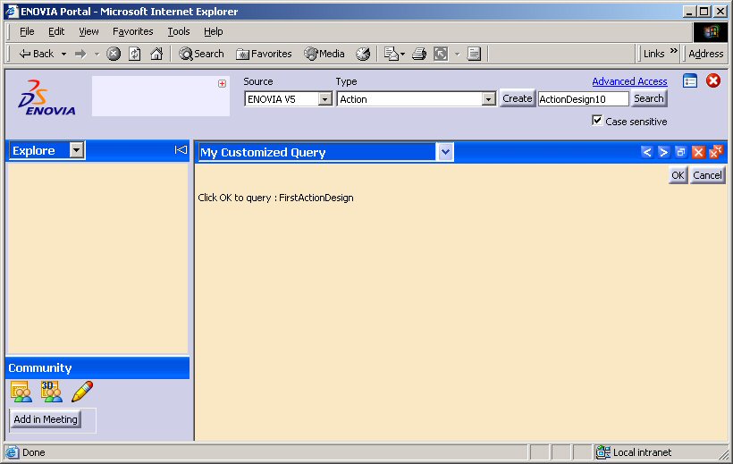Click the Cancel button
Screen dimensions: 733x464
pos(707,175)
